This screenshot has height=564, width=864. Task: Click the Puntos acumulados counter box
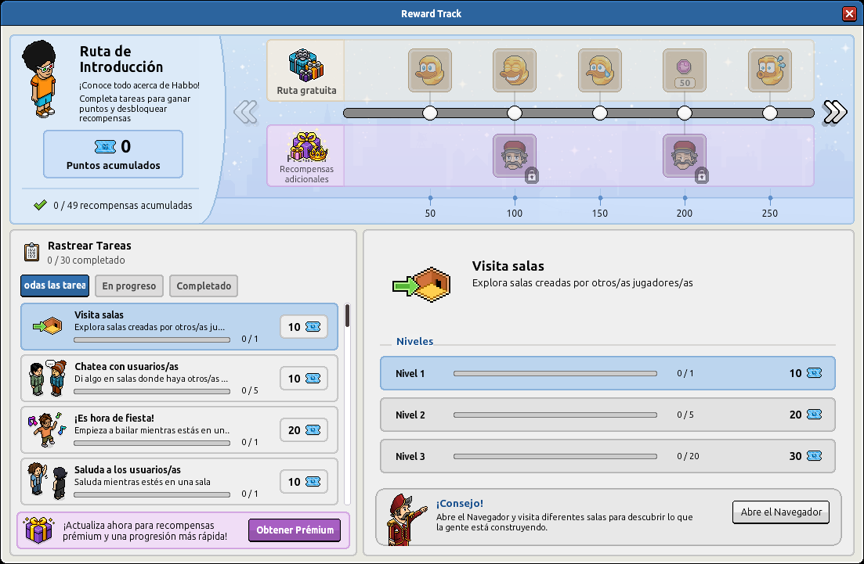[113, 154]
